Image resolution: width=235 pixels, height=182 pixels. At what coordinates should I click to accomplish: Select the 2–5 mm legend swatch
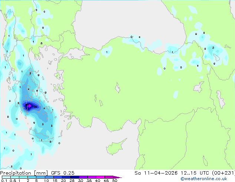click(x=32, y=177)
